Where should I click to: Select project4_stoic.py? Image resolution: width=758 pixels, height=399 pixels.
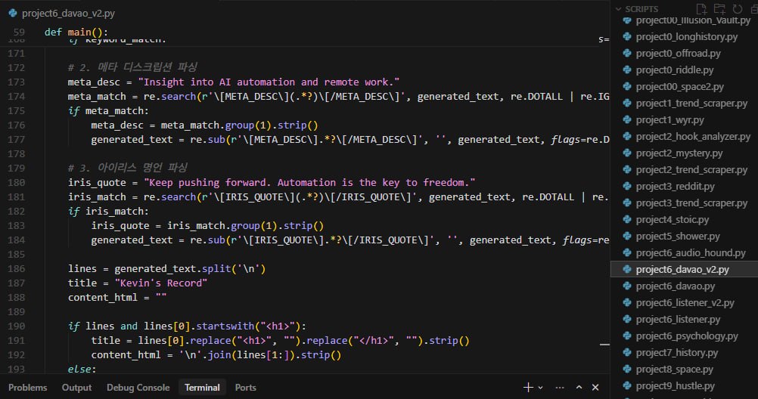[673, 220]
